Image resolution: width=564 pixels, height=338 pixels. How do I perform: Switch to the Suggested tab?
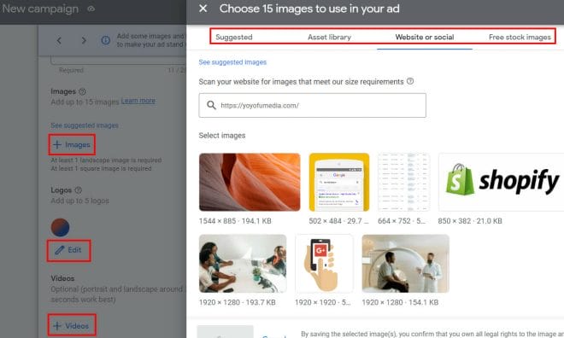(x=234, y=37)
